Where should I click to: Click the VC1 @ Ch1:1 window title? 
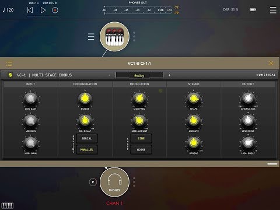(x=139, y=64)
